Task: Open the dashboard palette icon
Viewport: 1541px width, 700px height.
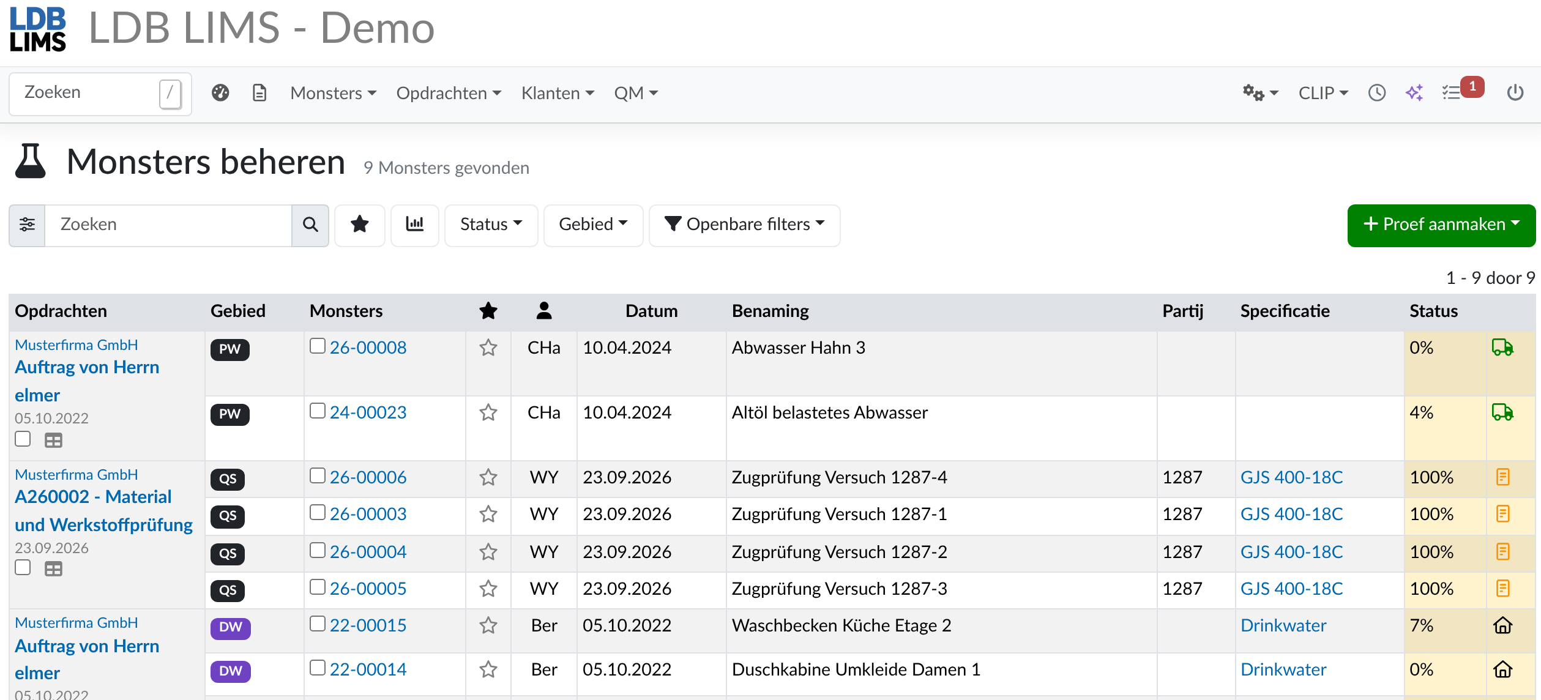Action: tap(220, 93)
